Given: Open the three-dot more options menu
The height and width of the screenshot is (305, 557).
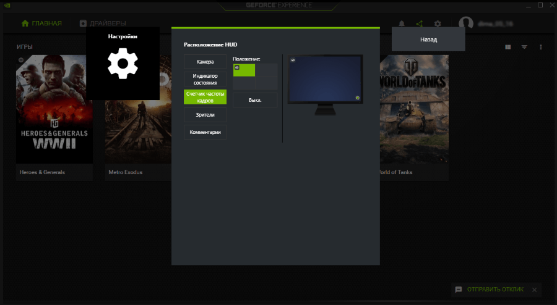Looking at the screenshot, I should pyautogui.click(x=540, y=47).
